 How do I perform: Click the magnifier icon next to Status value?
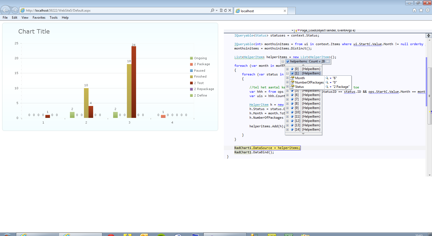pyautogui.click(x=327, y=87)
